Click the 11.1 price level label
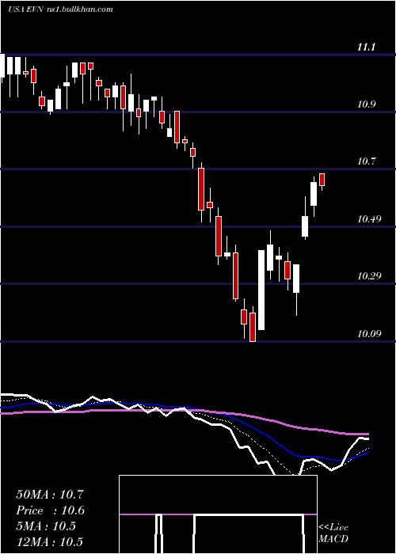 pos(366,47)
